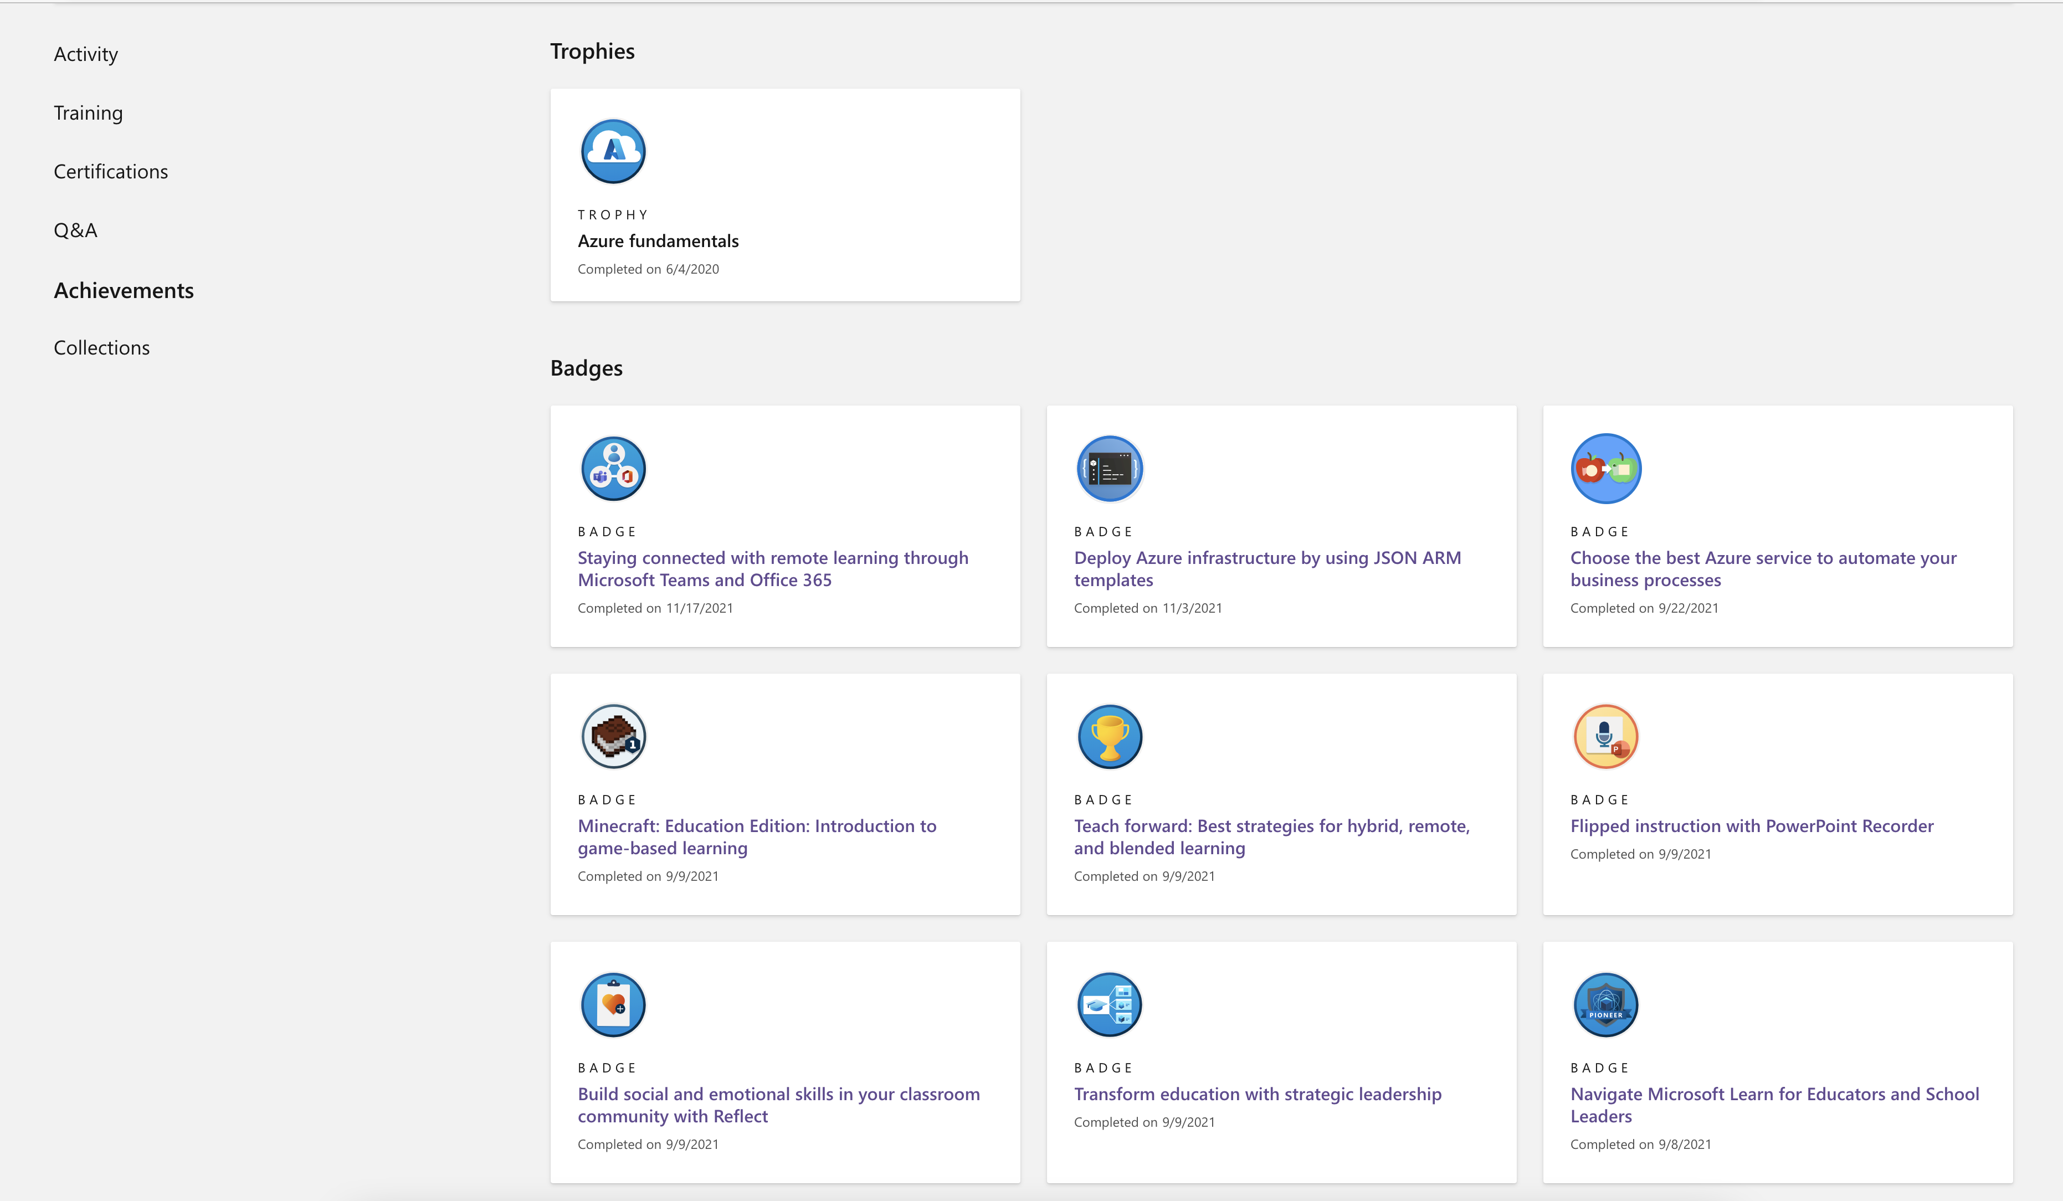Click the JSON ARM templates badge icon
The image size is (2063, 1201).
pos(1109,468)
